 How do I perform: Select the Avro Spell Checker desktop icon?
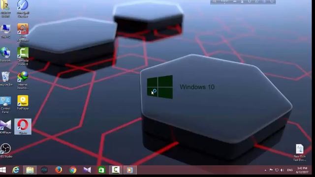23,9
